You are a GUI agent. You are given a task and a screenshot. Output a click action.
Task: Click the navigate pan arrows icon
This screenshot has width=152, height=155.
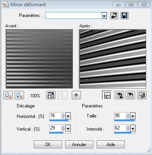click(x=76, y=95)
